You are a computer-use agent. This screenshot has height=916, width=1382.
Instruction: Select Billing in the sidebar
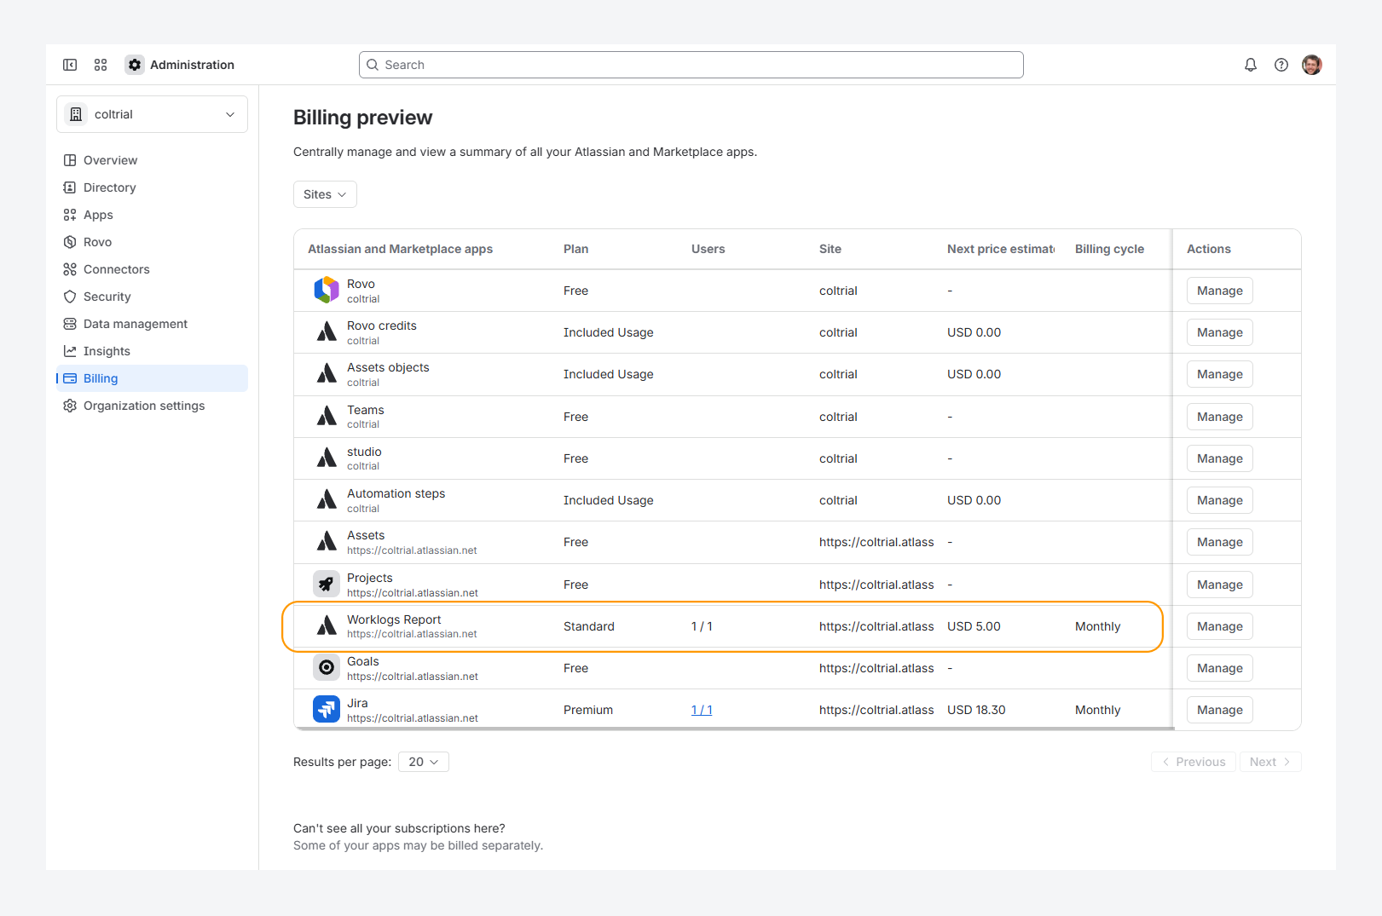click(152, 378)
